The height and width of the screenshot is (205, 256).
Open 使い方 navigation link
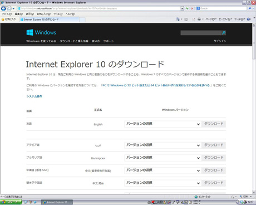[x=96, y=41]
